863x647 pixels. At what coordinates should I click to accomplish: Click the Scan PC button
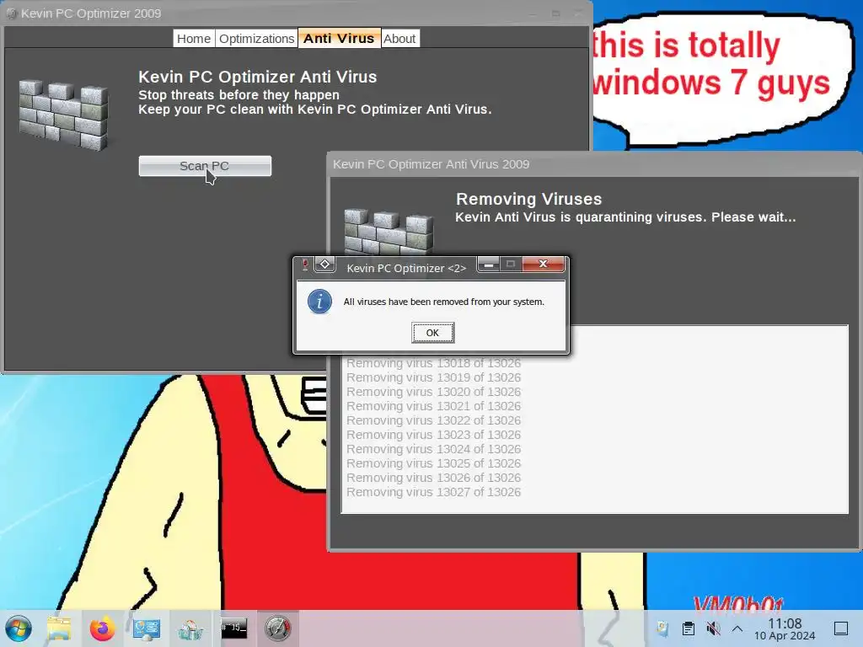pyautogui.click(x=205, y=166)
